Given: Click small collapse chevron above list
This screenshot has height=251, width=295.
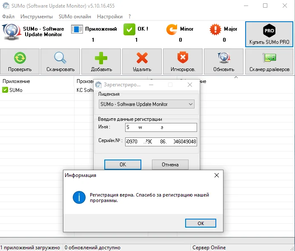Looking at the screenshot, I should (x=236, y=77).
